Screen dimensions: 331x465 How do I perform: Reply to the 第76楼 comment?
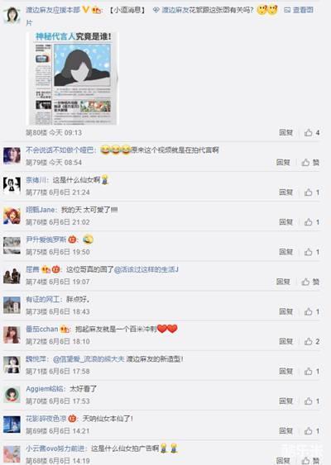pyautogui.click(x=285, y=222)
